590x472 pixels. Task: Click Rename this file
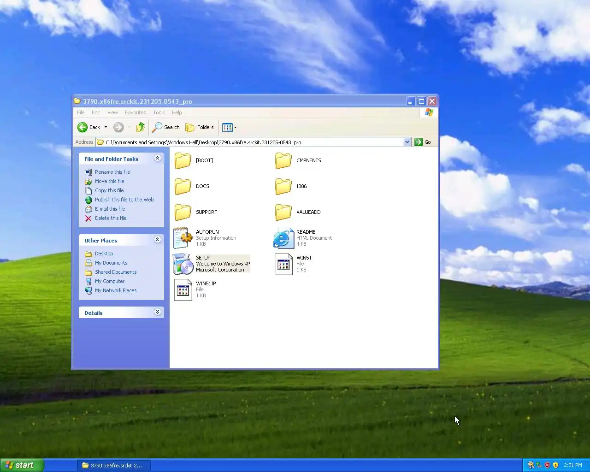tap(112, 172)
